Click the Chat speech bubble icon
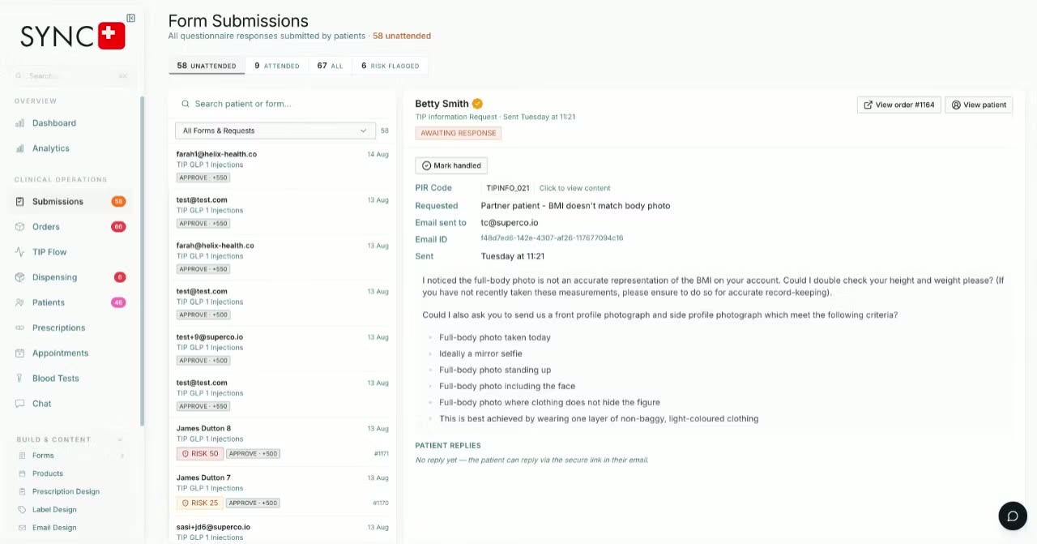The width and height of the screenshot is (1037, 544). [20, 404]
